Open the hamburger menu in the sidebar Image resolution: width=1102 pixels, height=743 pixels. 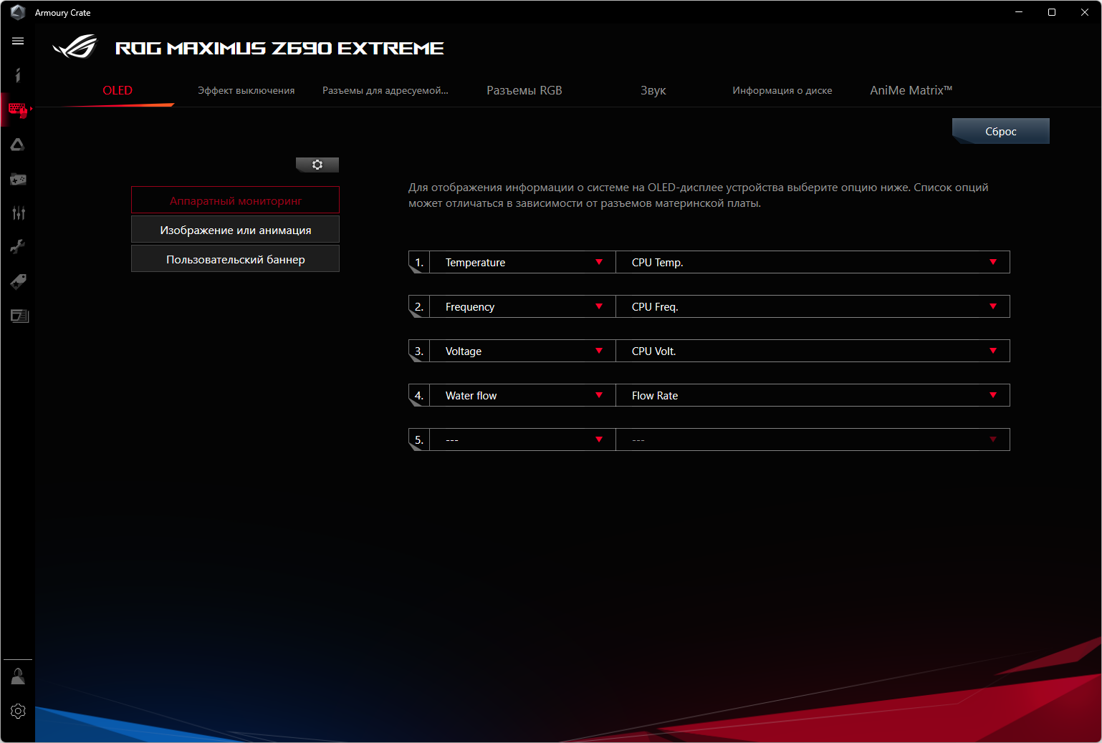click(18, 41)
